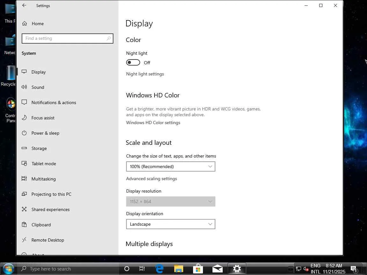Click the Home house icon
Viewport: 367px width, 275px height.
[25, 24]
